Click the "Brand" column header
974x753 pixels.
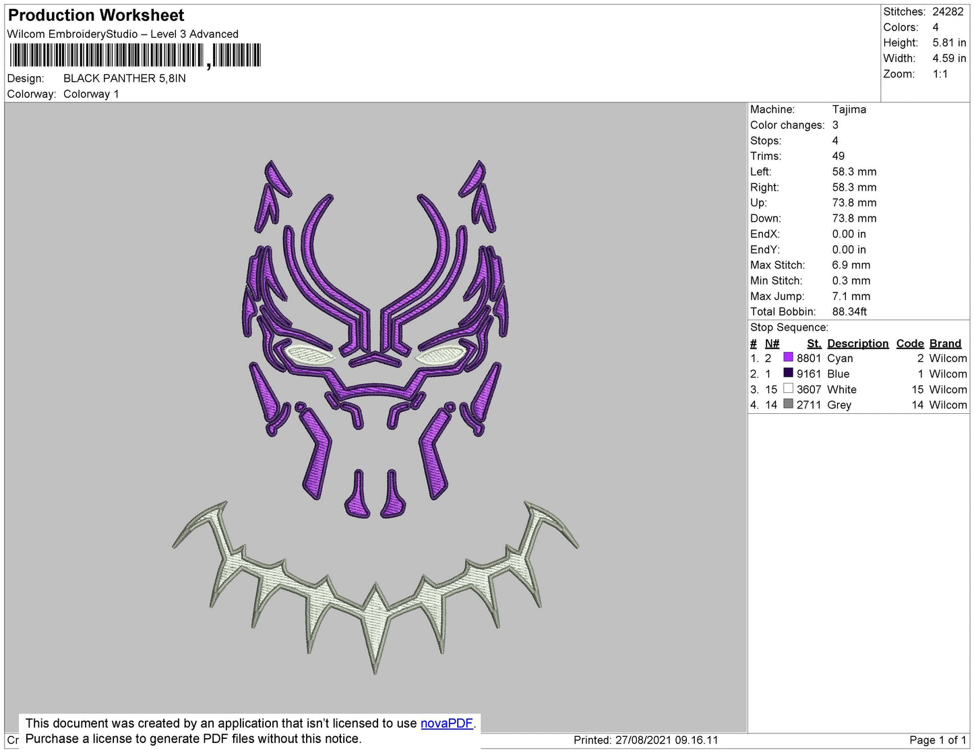[x=946, y=344]
